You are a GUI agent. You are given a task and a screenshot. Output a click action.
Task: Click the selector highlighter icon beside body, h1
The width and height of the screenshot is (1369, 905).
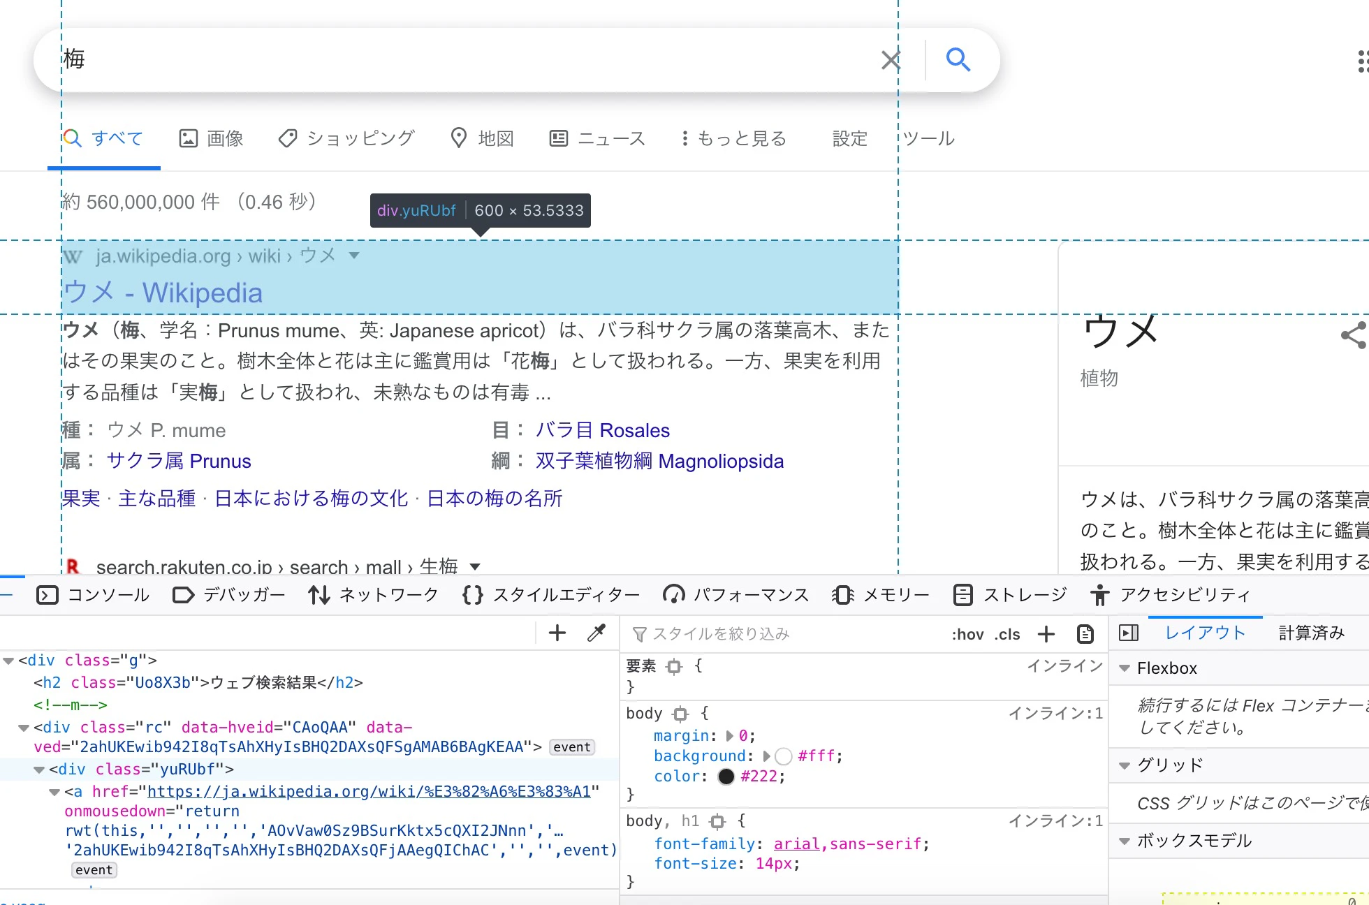pyautogui.click(x=717, y=821)
